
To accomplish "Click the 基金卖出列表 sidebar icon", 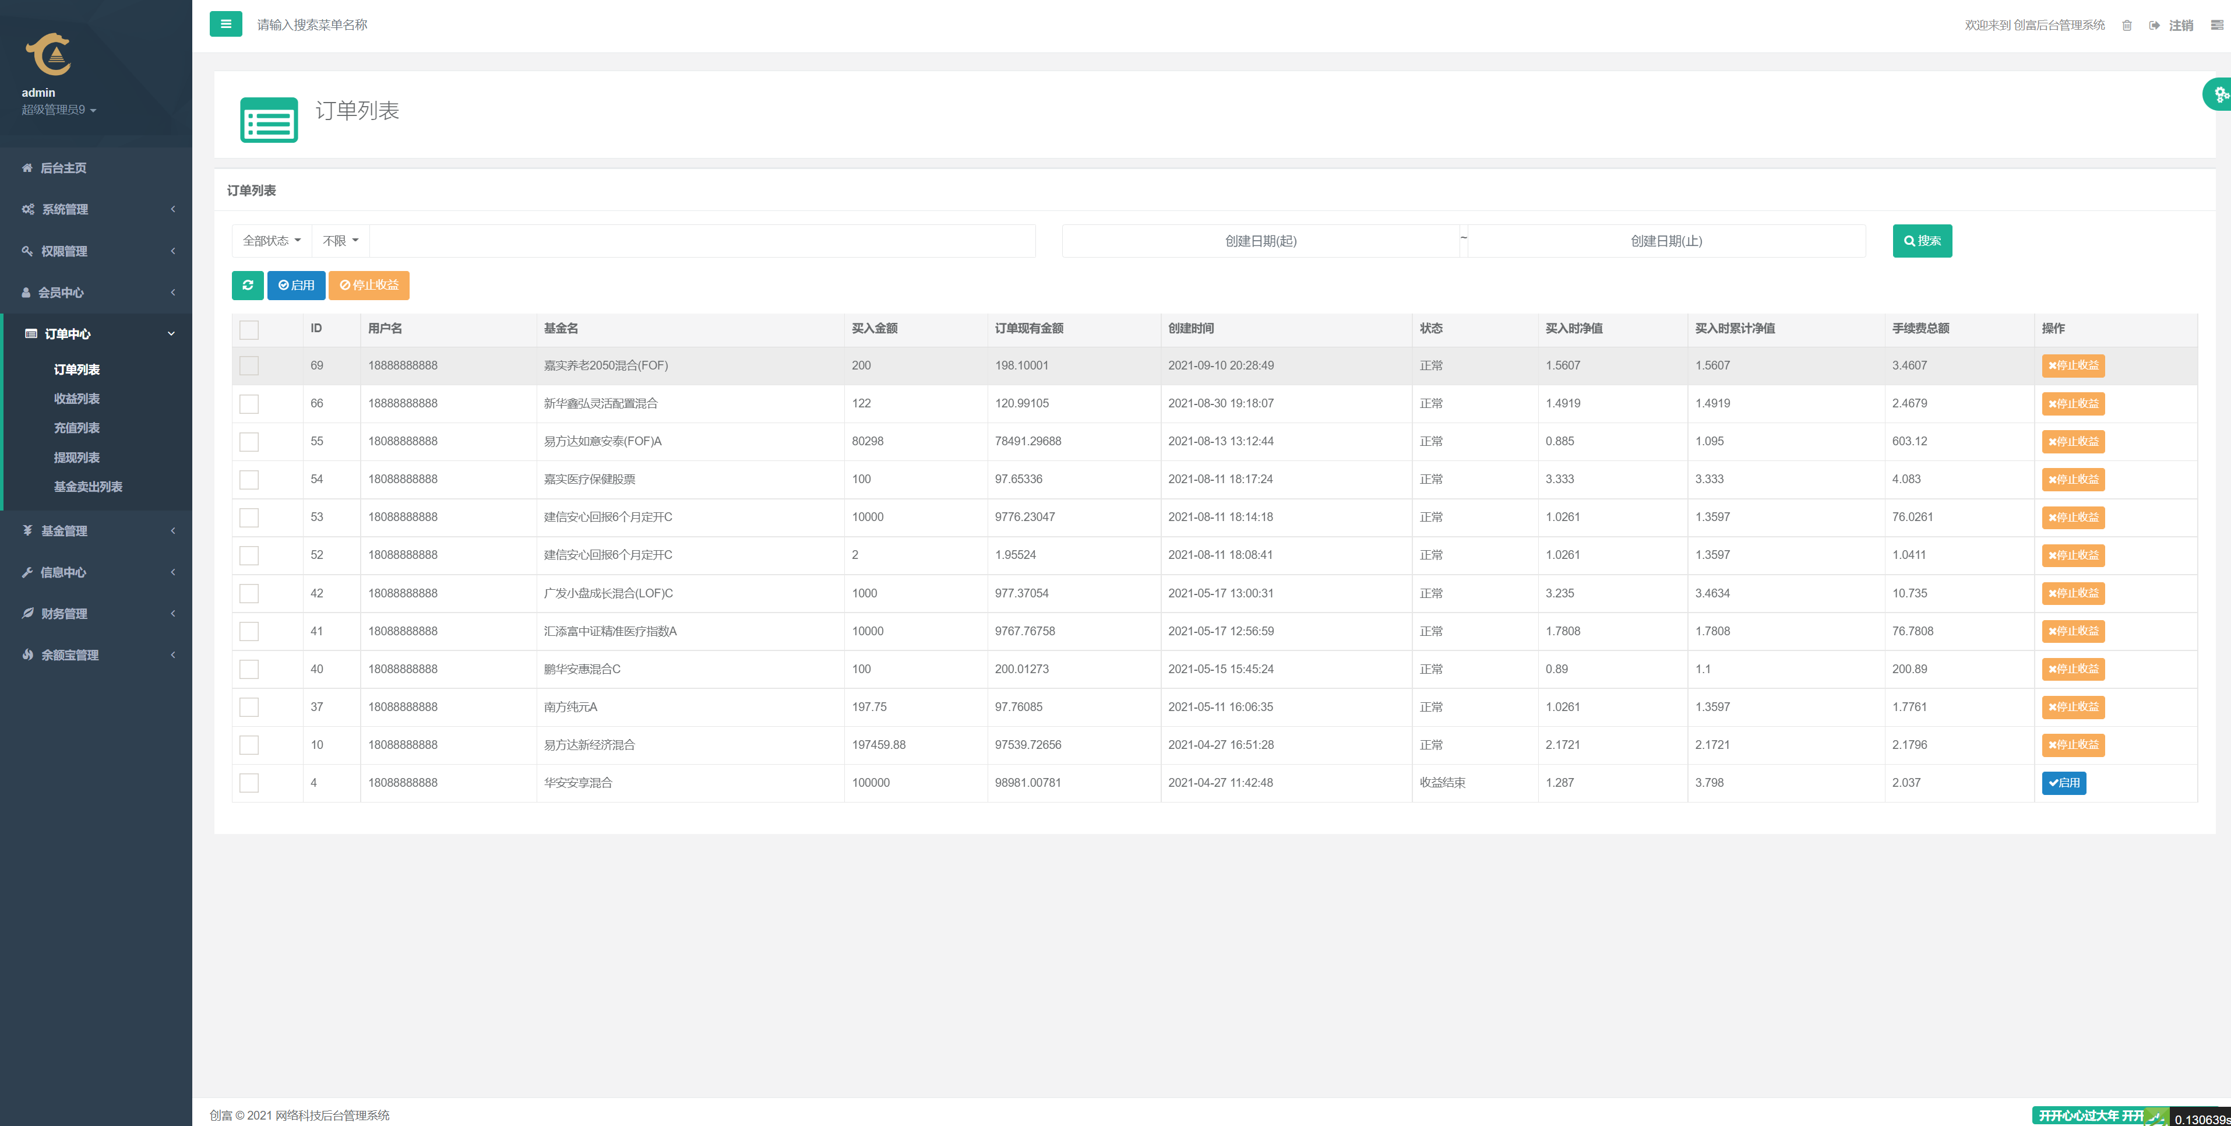I will click(86, 487).
